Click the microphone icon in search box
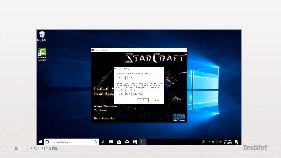Viewport: 281px width, 158px height. tap(96, 142)
